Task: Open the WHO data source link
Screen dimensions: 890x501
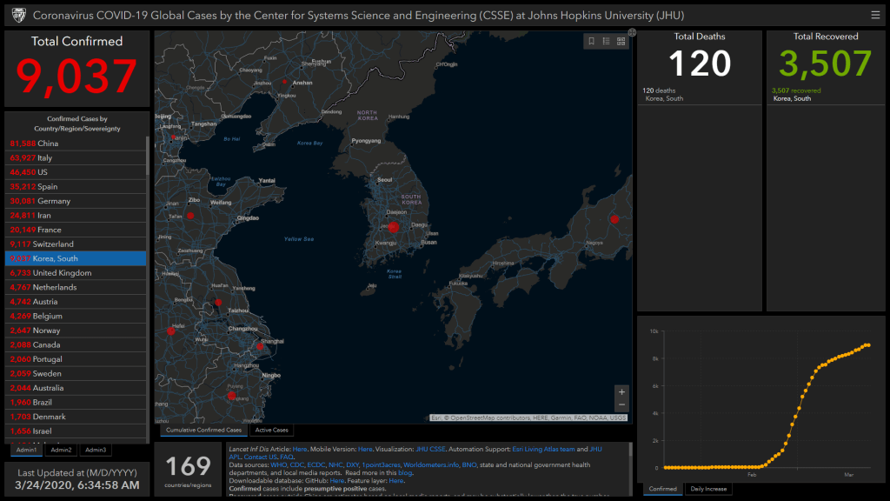Action: (279, 465)
